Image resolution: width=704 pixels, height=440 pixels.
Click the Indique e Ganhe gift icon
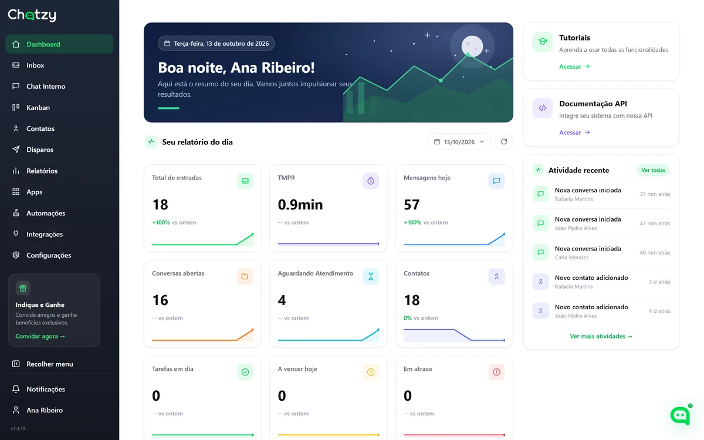point(23,288)
